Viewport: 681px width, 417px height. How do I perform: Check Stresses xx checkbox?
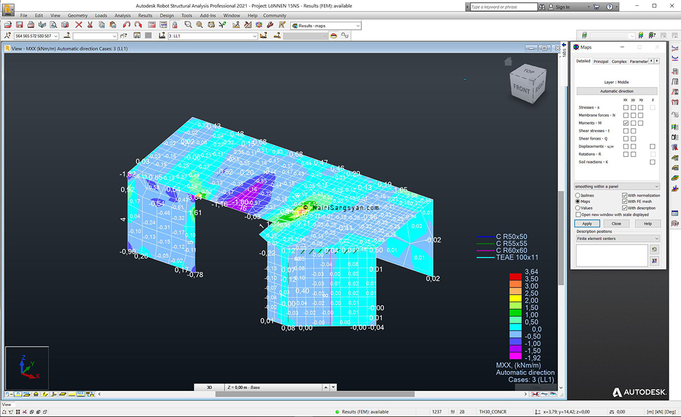(625, 107)
